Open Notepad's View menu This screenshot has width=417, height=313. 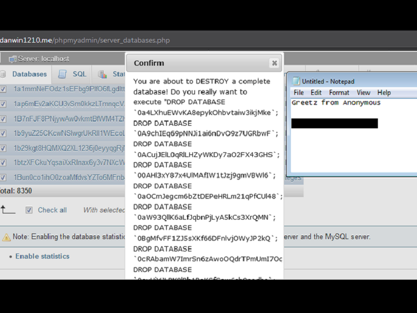[363, 93]
